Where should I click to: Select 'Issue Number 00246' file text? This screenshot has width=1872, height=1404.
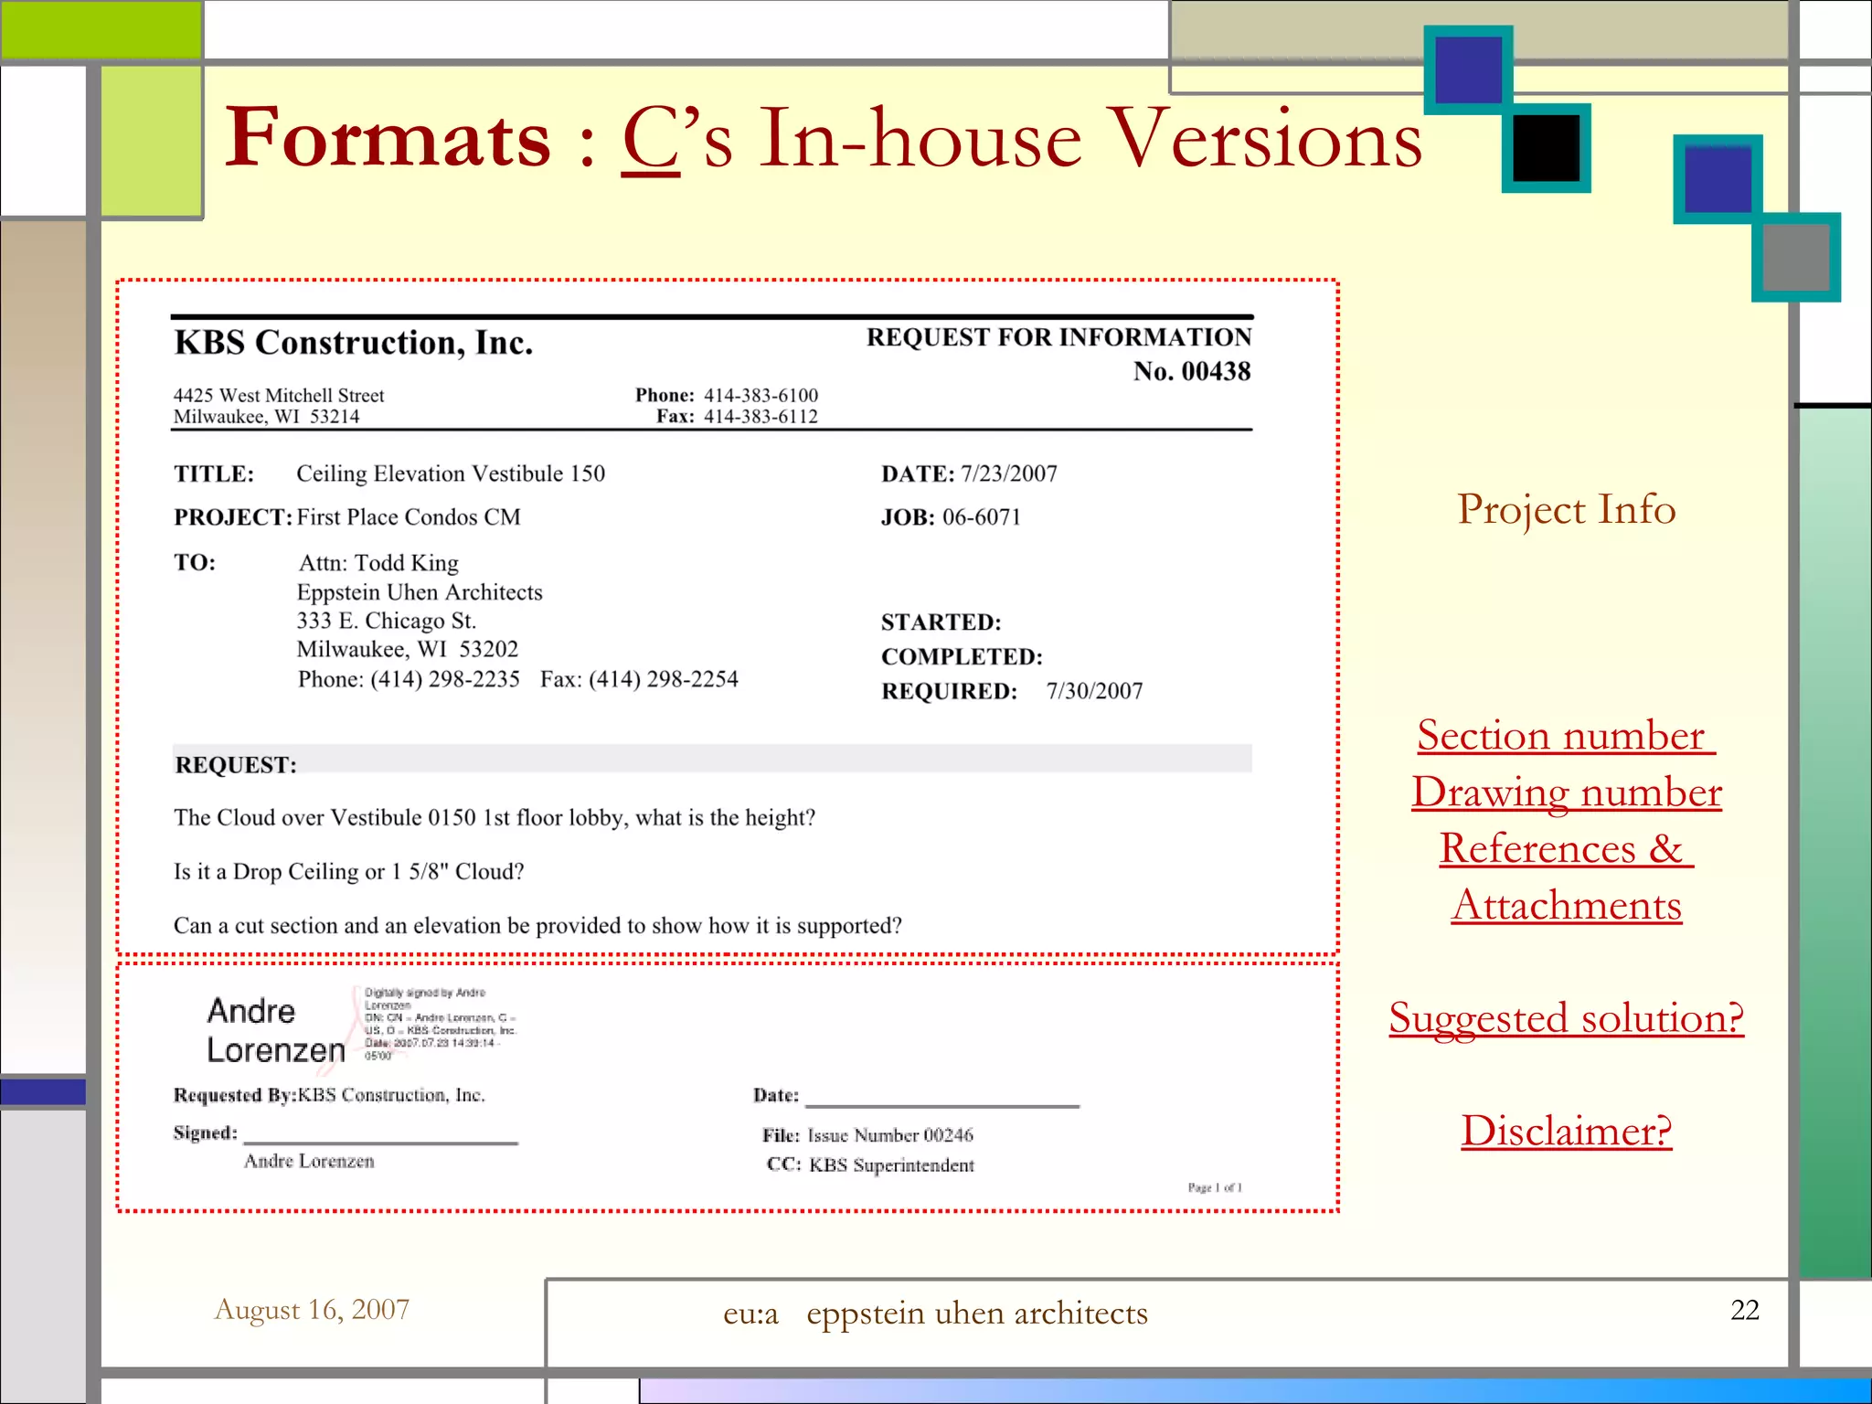coord(890,1135)
